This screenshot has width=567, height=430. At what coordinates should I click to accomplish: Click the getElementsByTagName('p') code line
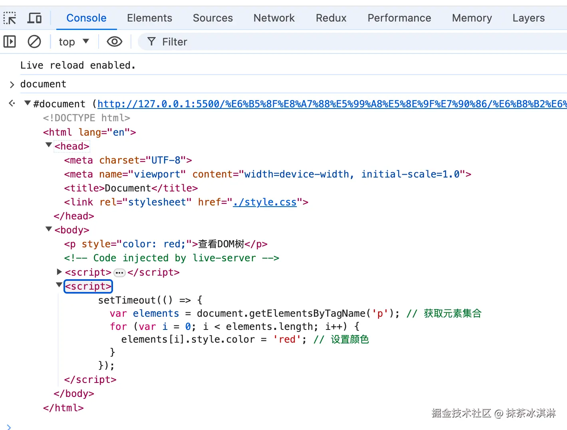pyautogui.click(x=295, y=314)
